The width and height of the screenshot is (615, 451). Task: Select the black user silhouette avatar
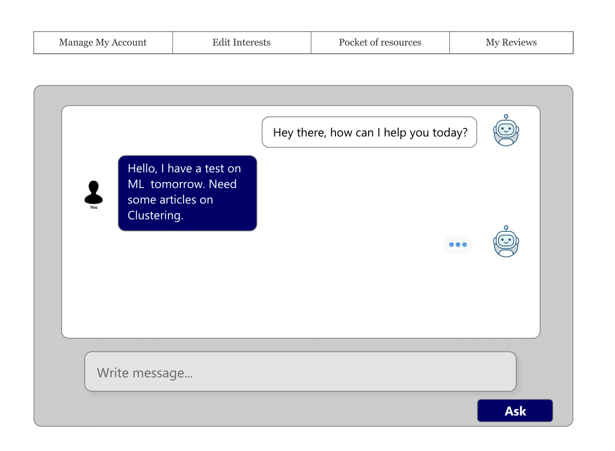[93, 193]
